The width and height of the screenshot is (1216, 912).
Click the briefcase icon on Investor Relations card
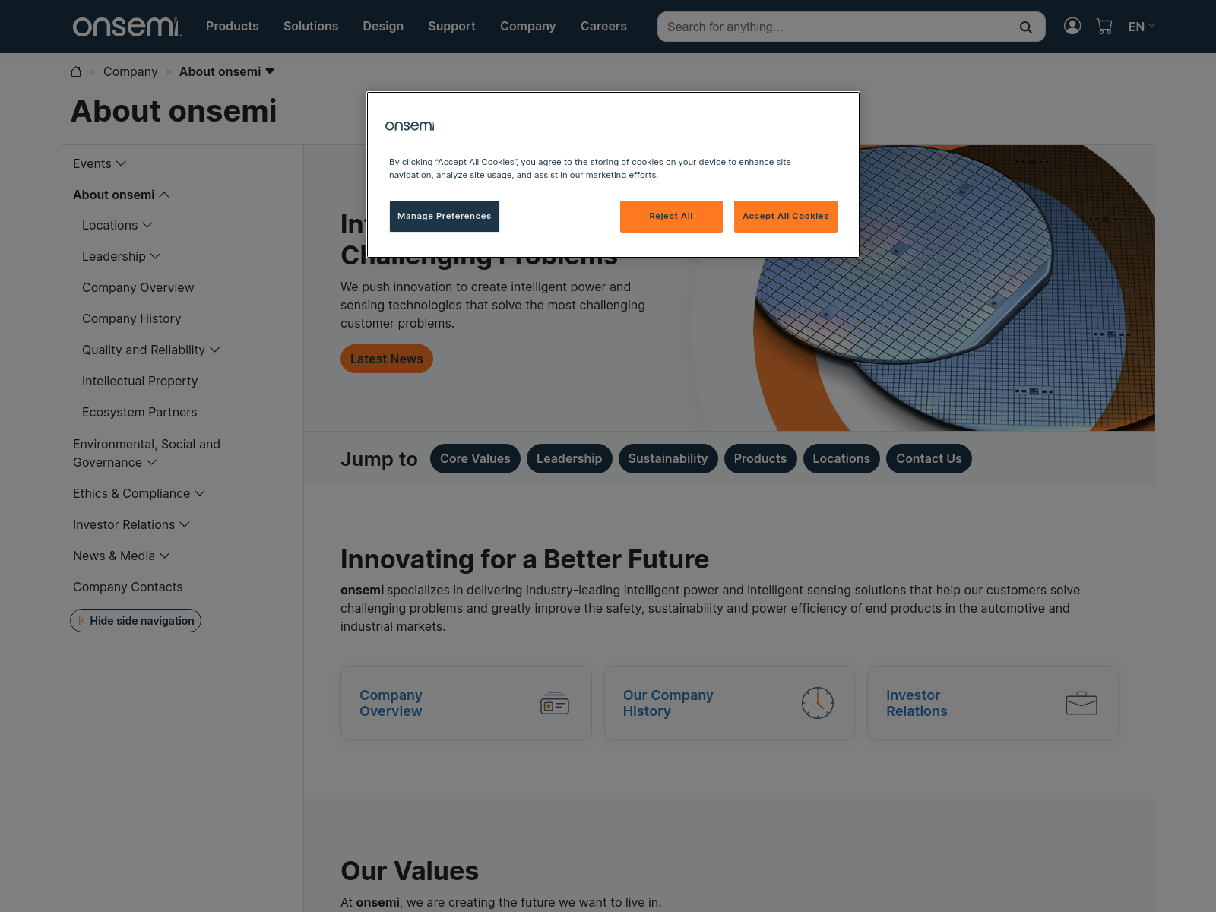pyautogui.click(x=1081, y=703)
